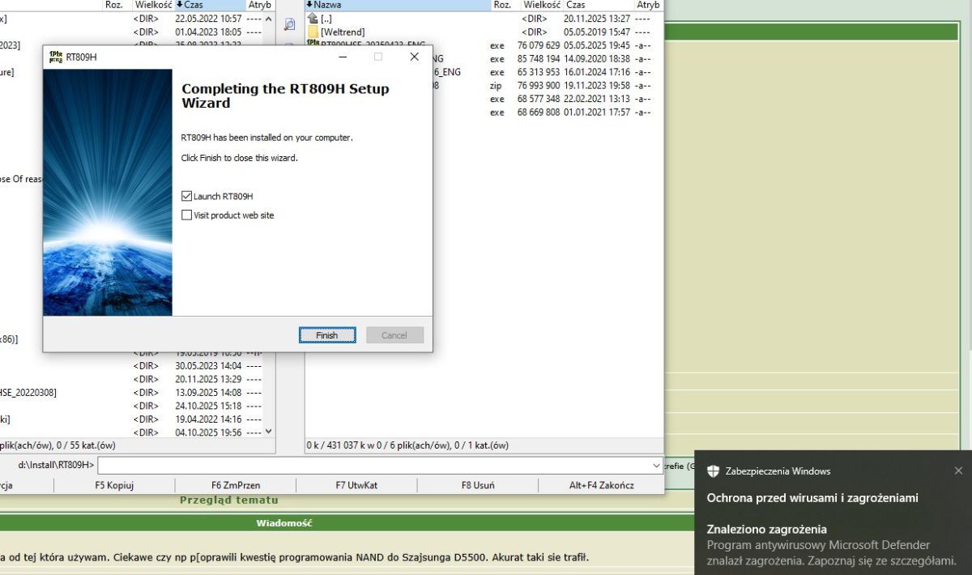Image resolution: width=972 pixels, height=575 pixels.
Task: Select left panel entry dated 20.11.2025 13:29
Action: tap(131, 379)
